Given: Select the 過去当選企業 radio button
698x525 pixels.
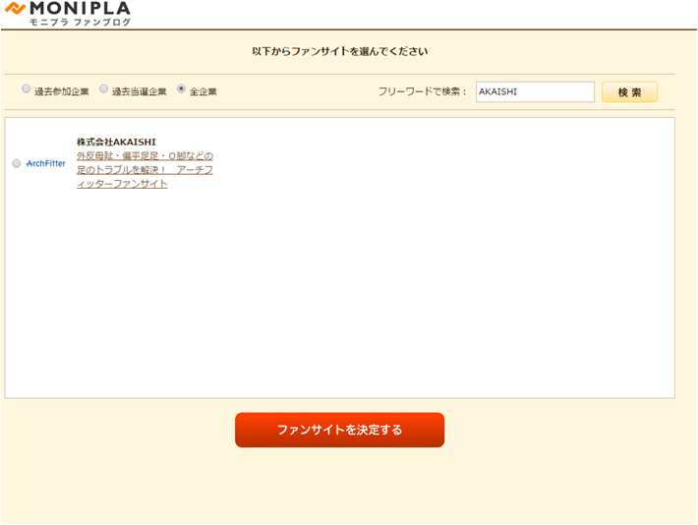Looking at the screenshot, I should [104, 88].
